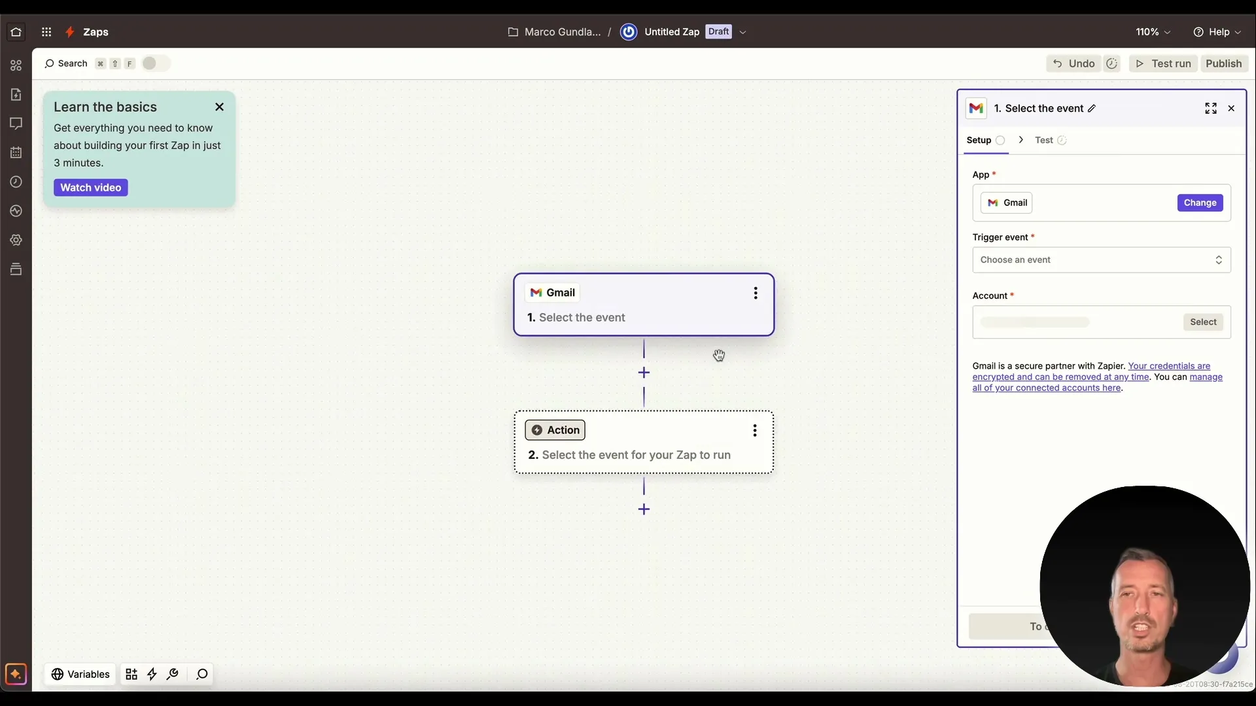Open the settings gear in the left sidebar
This screenshot has width=1256, height=706.
point(15,240)
